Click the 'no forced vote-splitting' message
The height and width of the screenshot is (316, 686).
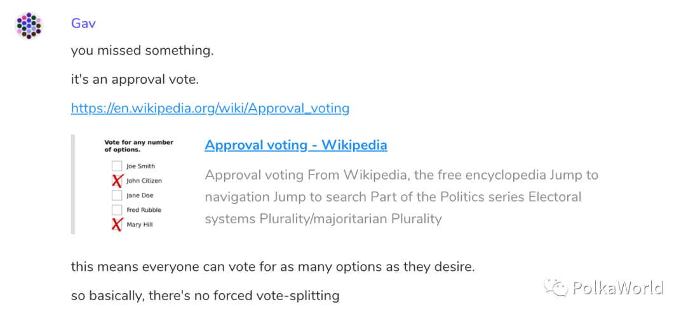tap(205, 295)
